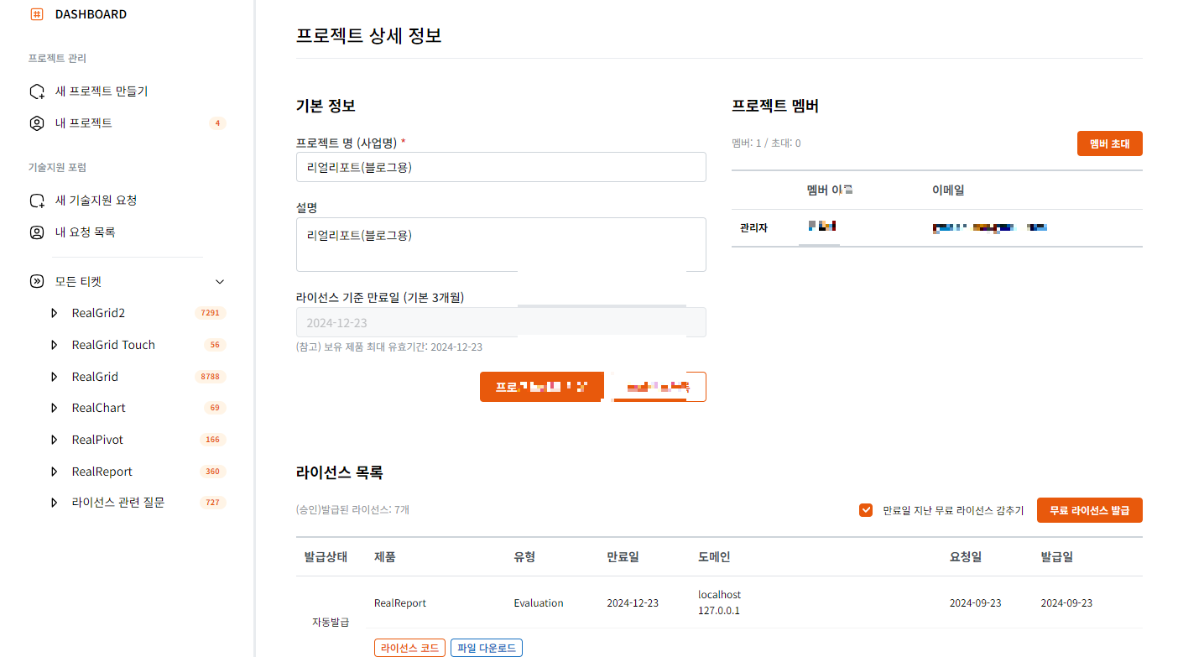Select RealGrid2 tree item

(x=98, y=313)
